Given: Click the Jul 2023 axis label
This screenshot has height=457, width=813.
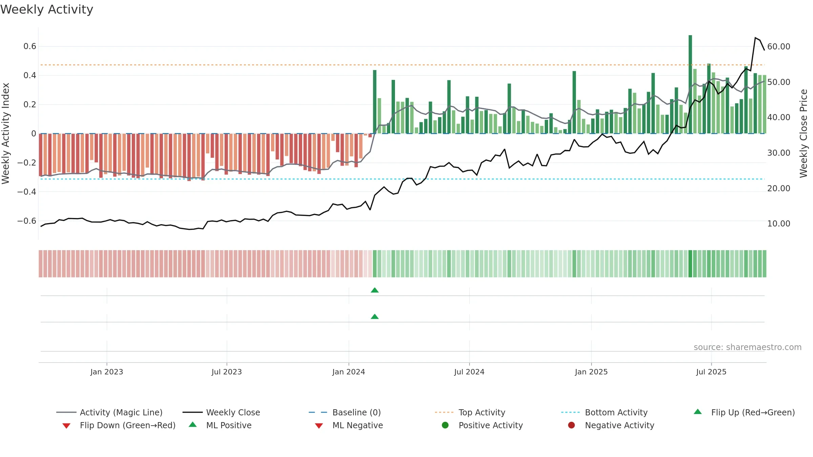Looking at the screenshot, I should pos(227,372).
